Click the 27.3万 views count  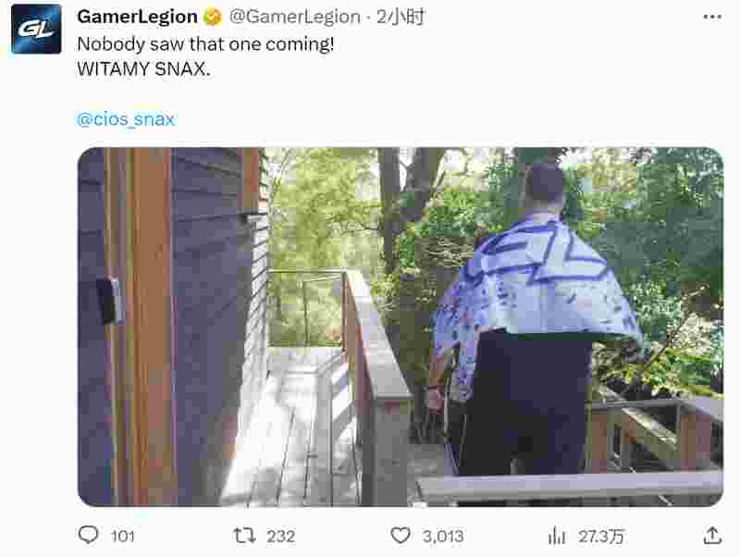point(601,537)
